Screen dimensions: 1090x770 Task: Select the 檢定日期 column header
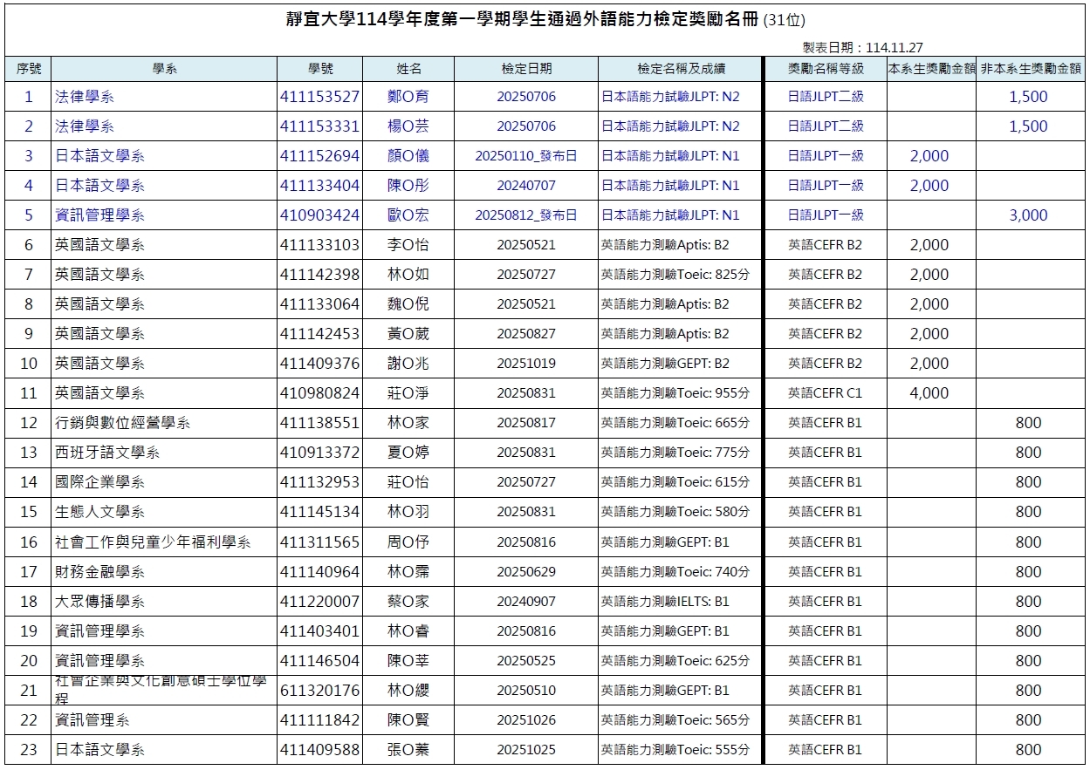[526, 69]
